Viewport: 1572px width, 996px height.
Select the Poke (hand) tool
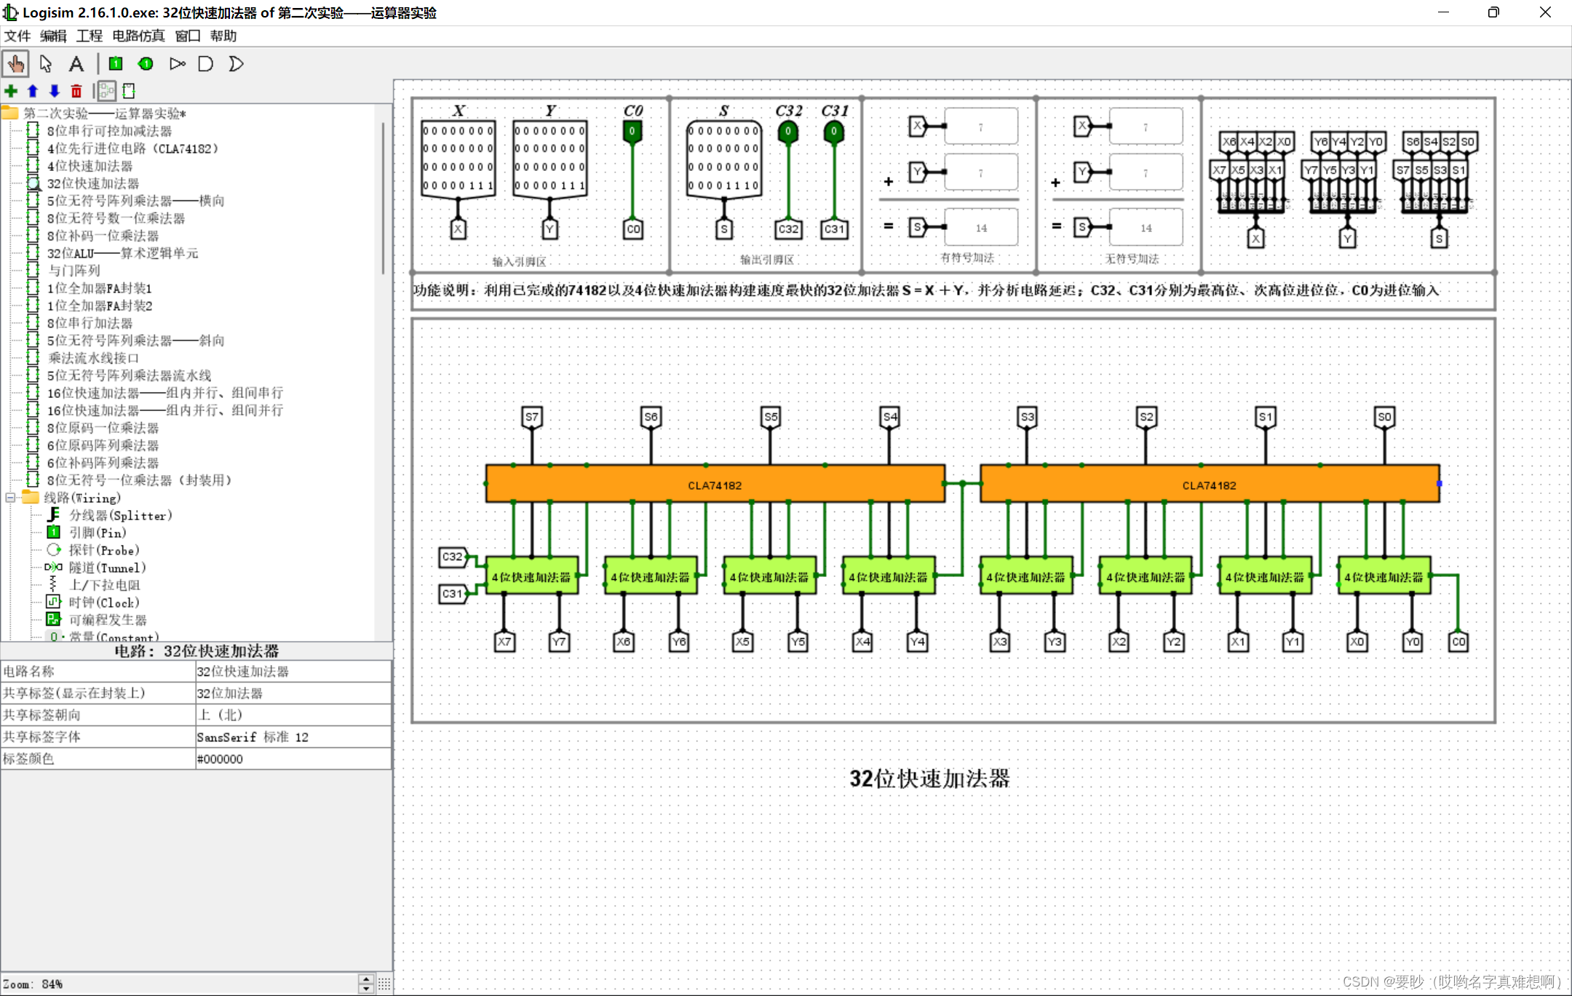(15, 64)
